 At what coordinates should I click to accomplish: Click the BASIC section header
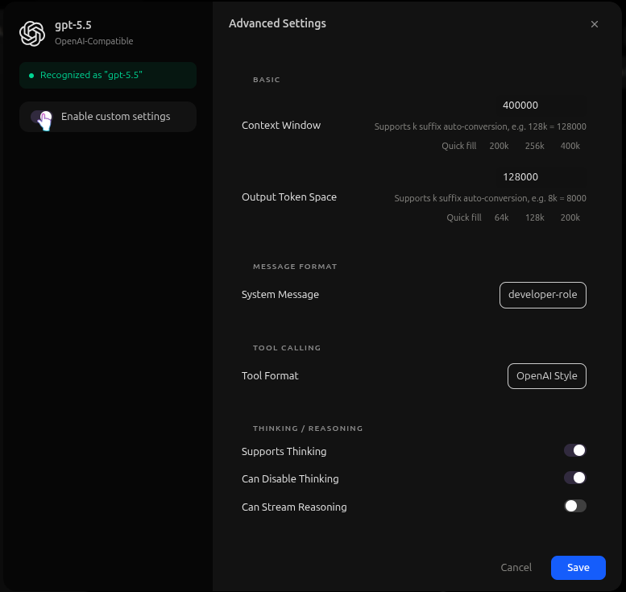(x=267, y=80)
